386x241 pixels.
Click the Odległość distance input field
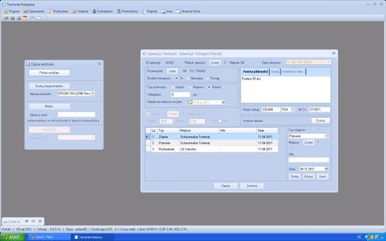tap(180, 94)
